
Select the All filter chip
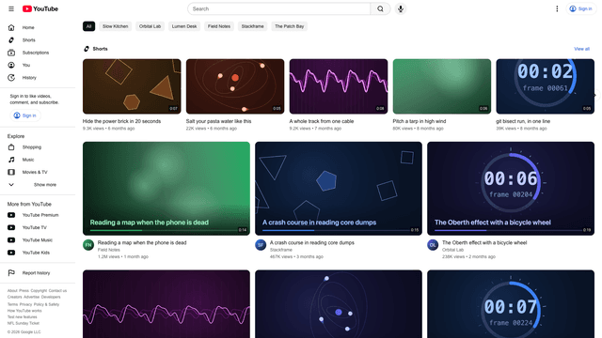88,26
